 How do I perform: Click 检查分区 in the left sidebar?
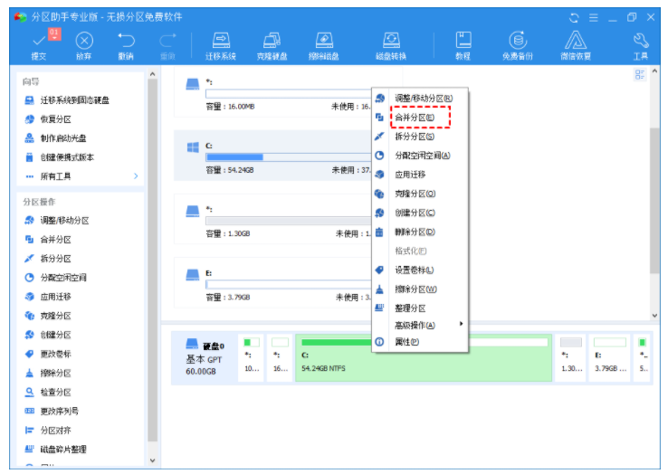(x=55, y=393)
